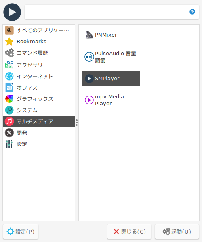Click the 閉じる(C) close button
The width and height of the screenshot is (202, 242).
coord(129,232)
